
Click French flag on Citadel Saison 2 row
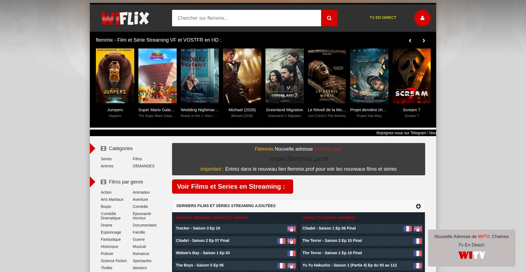(281, 241)
